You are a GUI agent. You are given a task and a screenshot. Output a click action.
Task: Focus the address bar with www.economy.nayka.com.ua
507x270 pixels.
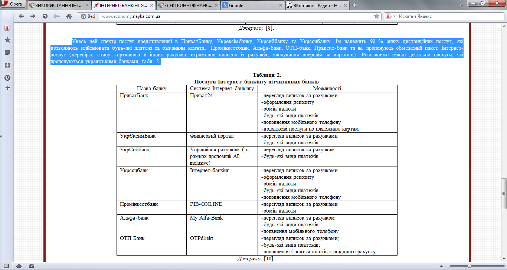(x=237, y=16)
